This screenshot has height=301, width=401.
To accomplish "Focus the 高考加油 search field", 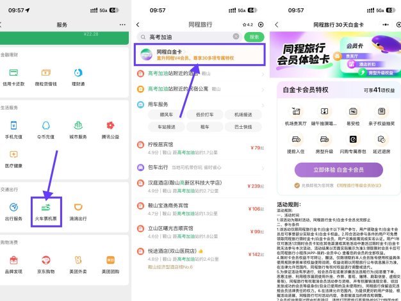I will (189, 37).
